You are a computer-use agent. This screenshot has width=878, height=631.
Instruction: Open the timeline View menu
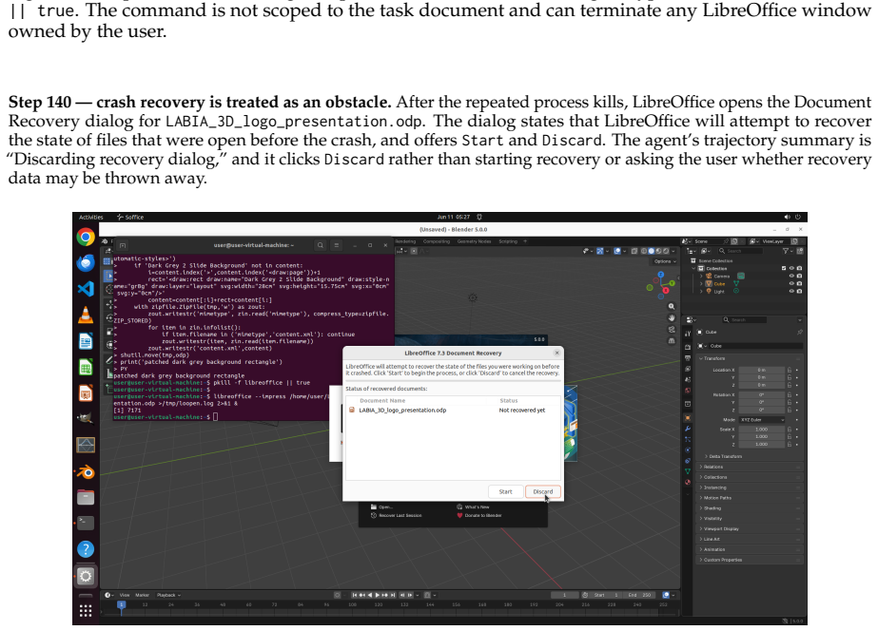(125, 595)
